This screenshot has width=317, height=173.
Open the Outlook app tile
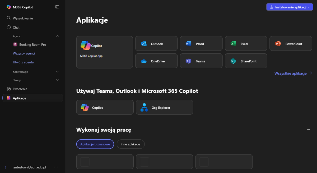tap(156, 44)
